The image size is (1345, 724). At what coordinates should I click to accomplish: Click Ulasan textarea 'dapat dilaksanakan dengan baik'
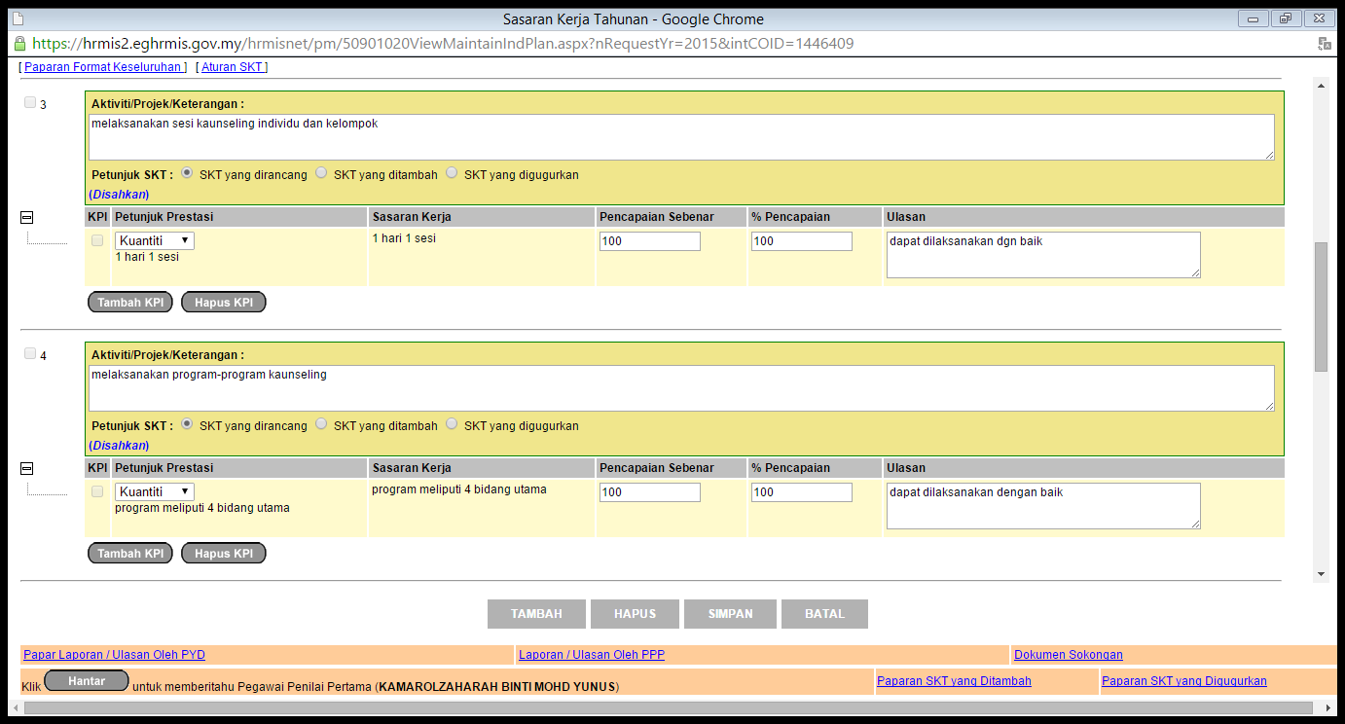click(1043, 506)
